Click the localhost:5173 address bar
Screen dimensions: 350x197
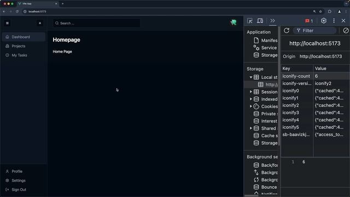click(37, 11)
